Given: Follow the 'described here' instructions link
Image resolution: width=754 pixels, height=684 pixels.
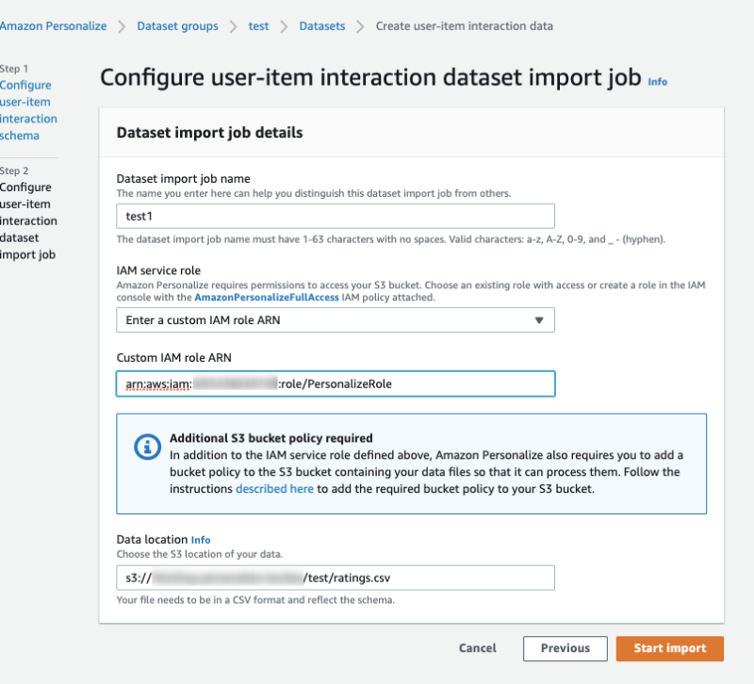Looking at the screenshot, I should pos(274,489).
